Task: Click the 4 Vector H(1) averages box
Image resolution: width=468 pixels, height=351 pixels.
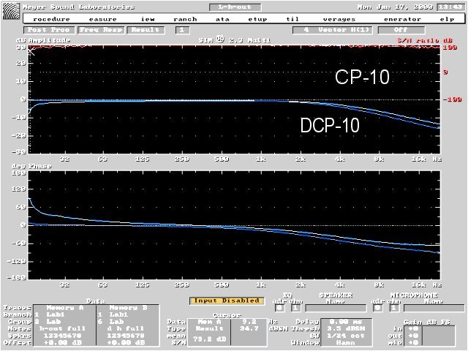Action: [x=333, y=30]
